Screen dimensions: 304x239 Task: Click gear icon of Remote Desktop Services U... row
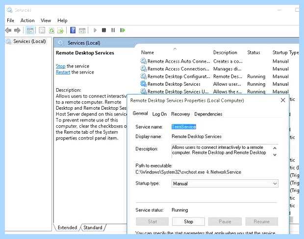pos(144,92)
